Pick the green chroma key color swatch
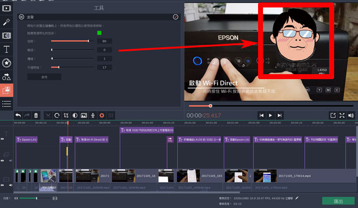Image resolution: width=358 pixels, height=208 pixels. (99, 33)
